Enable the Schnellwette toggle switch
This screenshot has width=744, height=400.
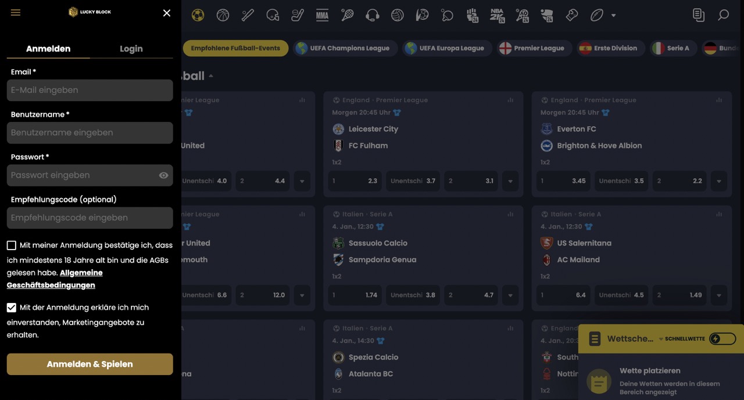[722, 338]
